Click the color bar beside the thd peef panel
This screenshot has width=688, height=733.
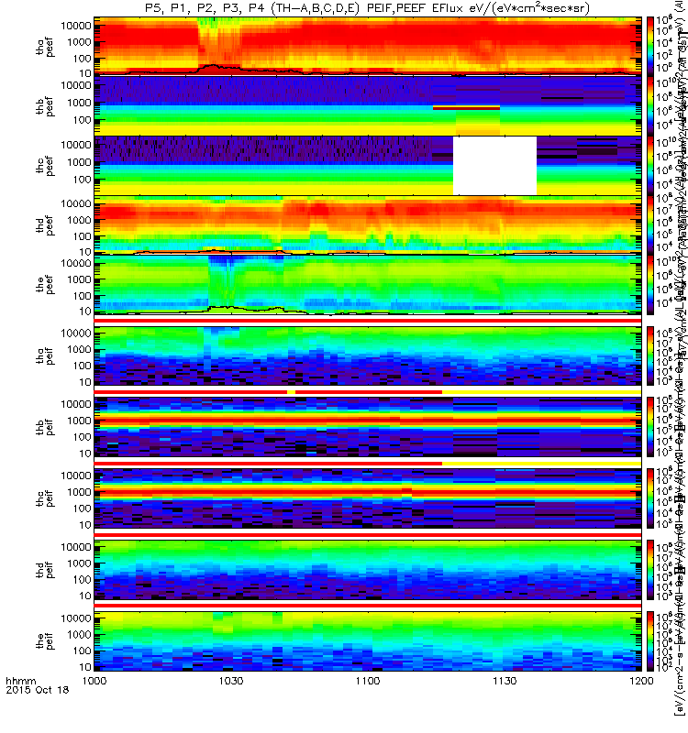650,224
